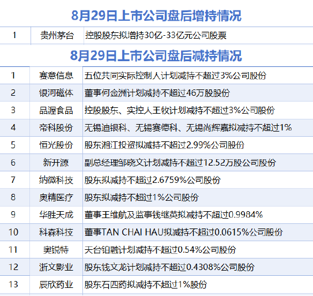The width and height of the screenshot is (313, 296).
Task: Click row number 12 cell
Action: (14, 267)
